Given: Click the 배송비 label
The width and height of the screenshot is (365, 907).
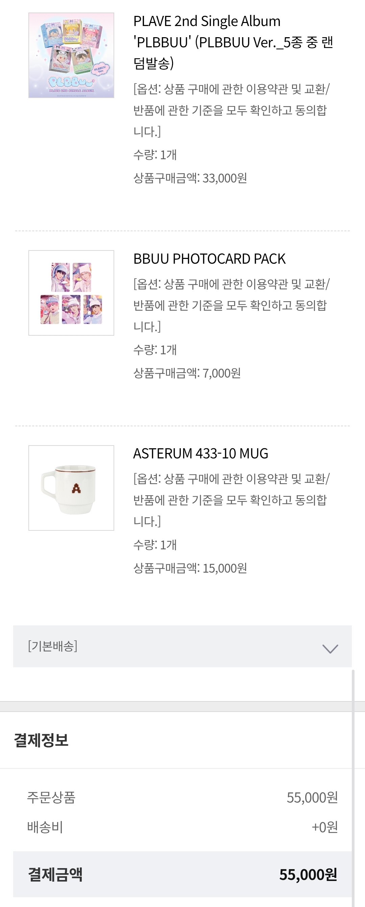Looking at the screenshot, I should (x=45, y=827).
